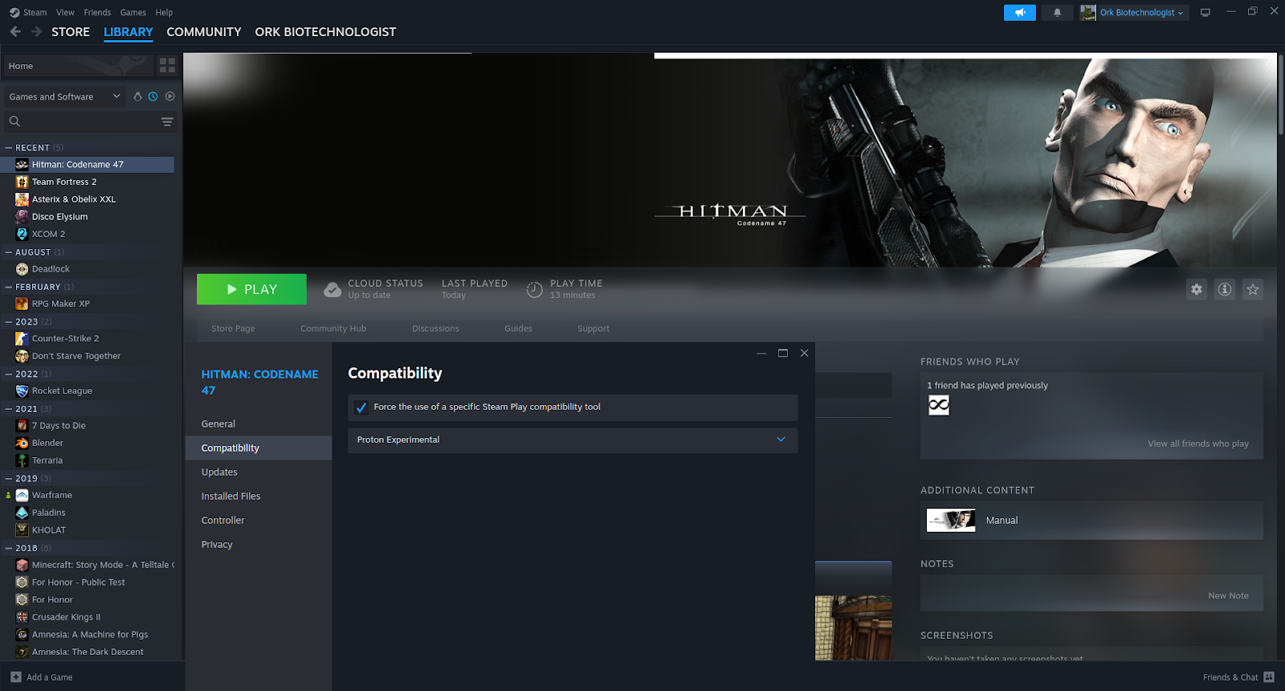
Task: Open the Help menu
Action: pos(164,12)
